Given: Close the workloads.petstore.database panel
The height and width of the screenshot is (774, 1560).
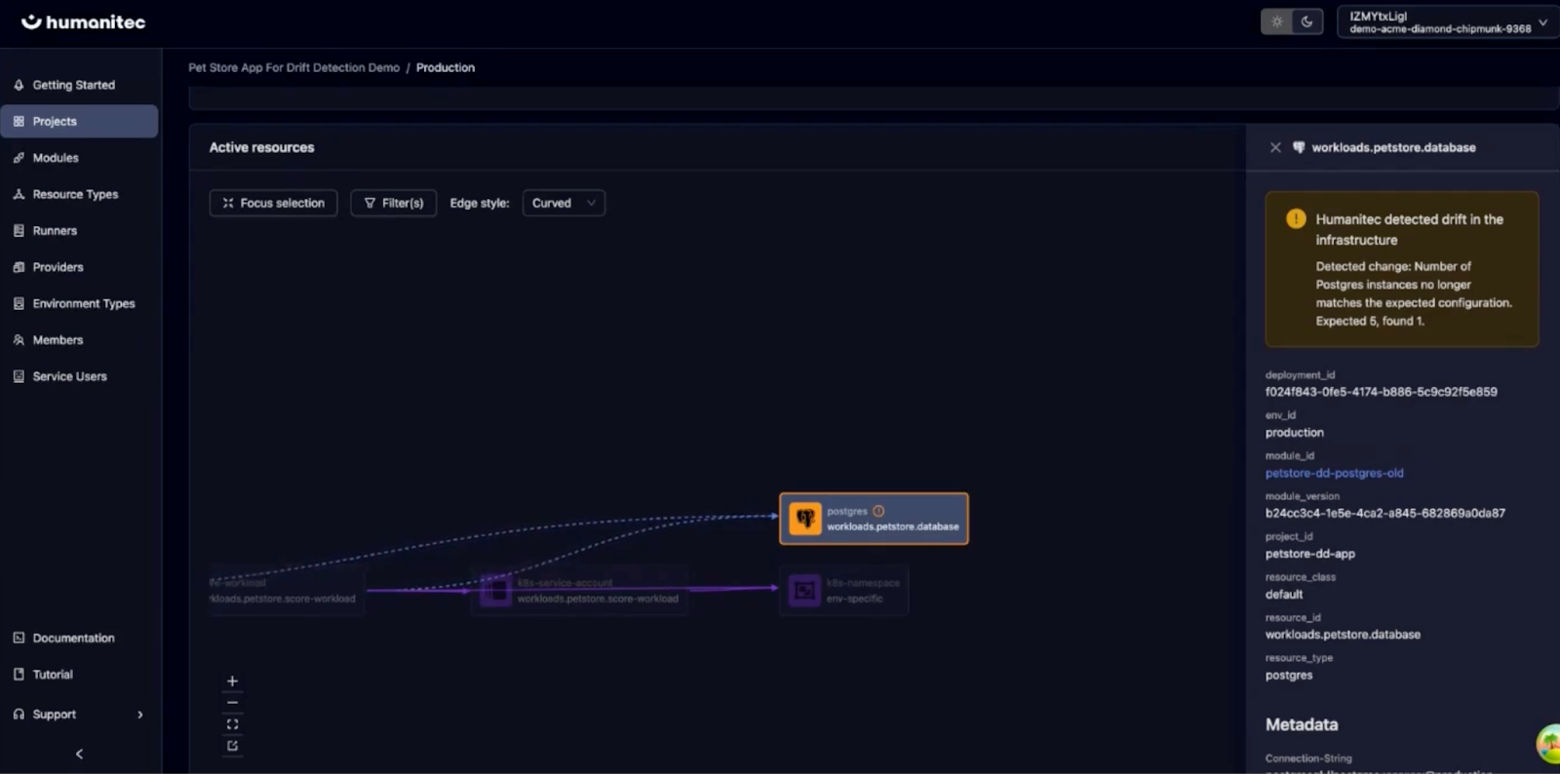Looking at the screenshot, I should [1275, 147].
